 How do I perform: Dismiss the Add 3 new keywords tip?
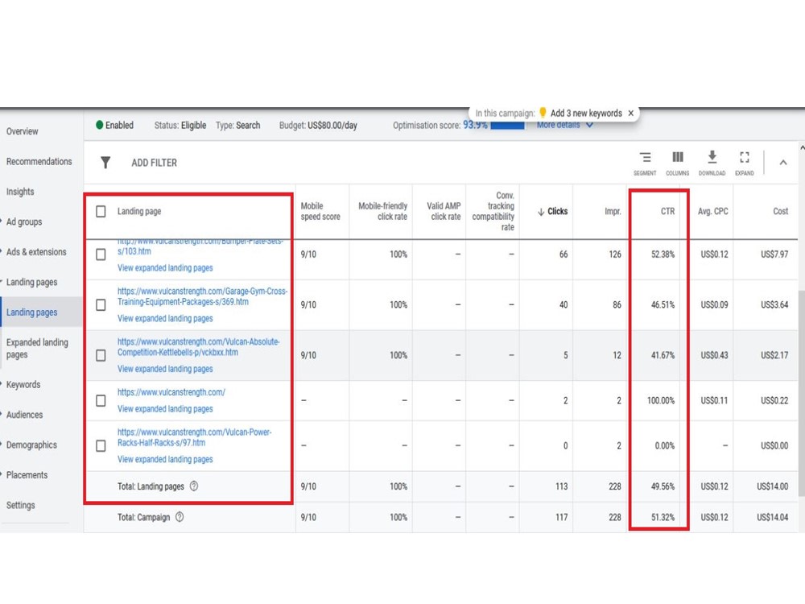click(x=631, y=113)
